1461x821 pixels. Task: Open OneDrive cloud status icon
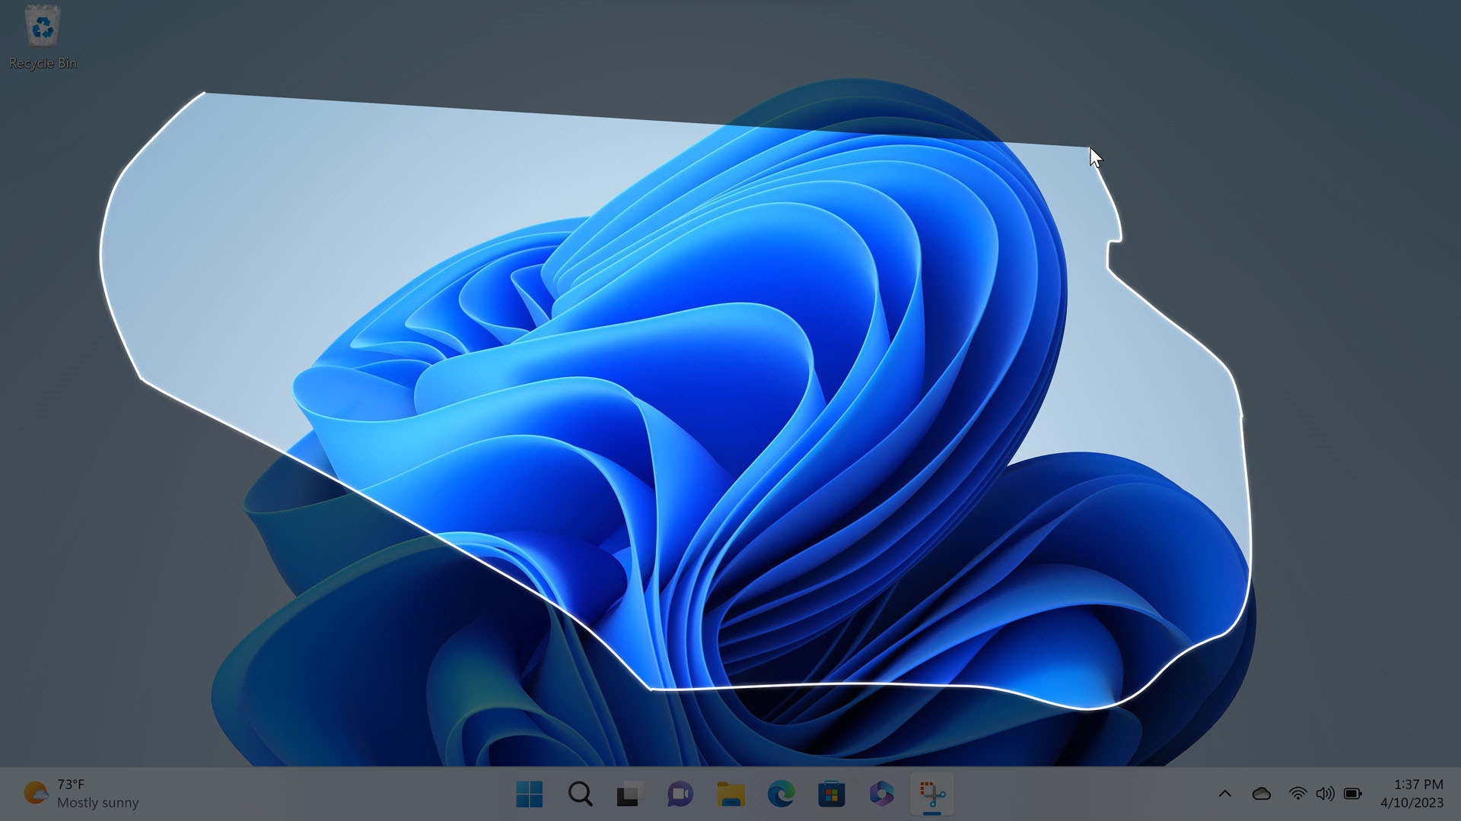pos(1261,794)
